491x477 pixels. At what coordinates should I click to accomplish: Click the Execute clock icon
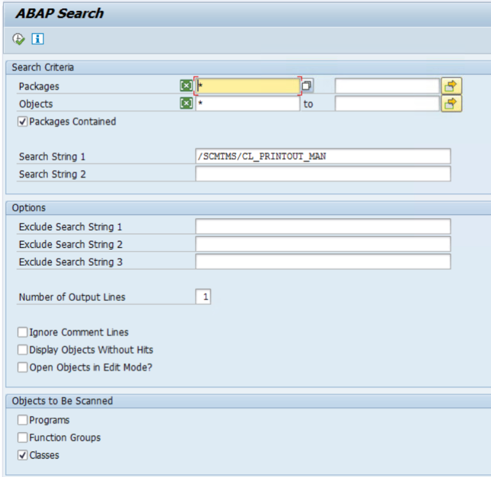[x=19, y=39]
